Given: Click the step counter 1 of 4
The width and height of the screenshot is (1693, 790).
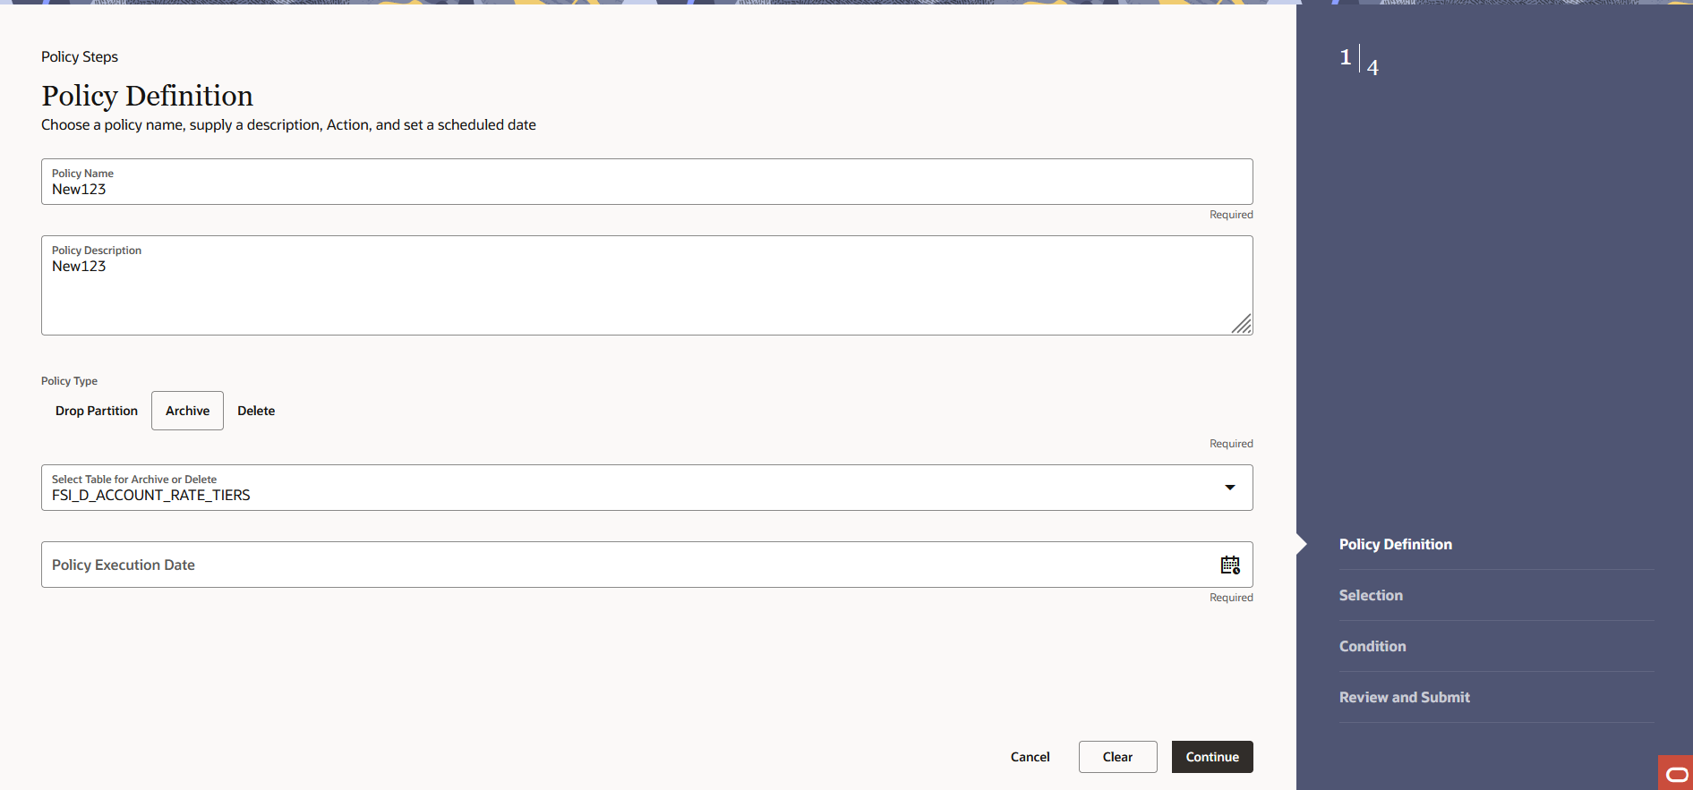Looking at the screenshot, I should (1359, 61).
